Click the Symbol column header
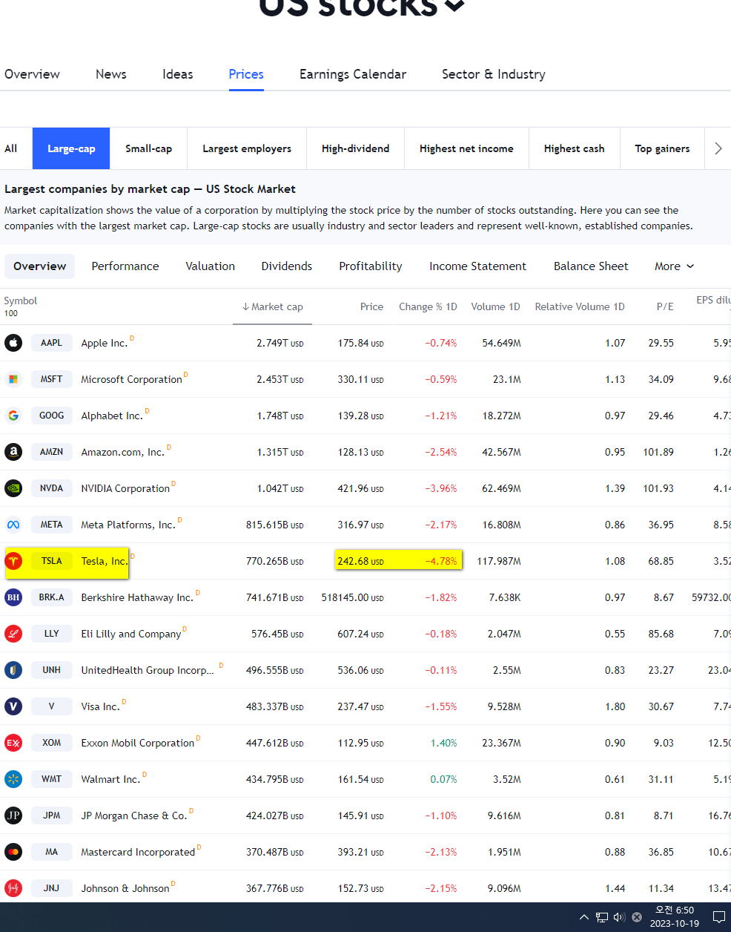Screen dimensions: 731x932 [x=21, y=301]
